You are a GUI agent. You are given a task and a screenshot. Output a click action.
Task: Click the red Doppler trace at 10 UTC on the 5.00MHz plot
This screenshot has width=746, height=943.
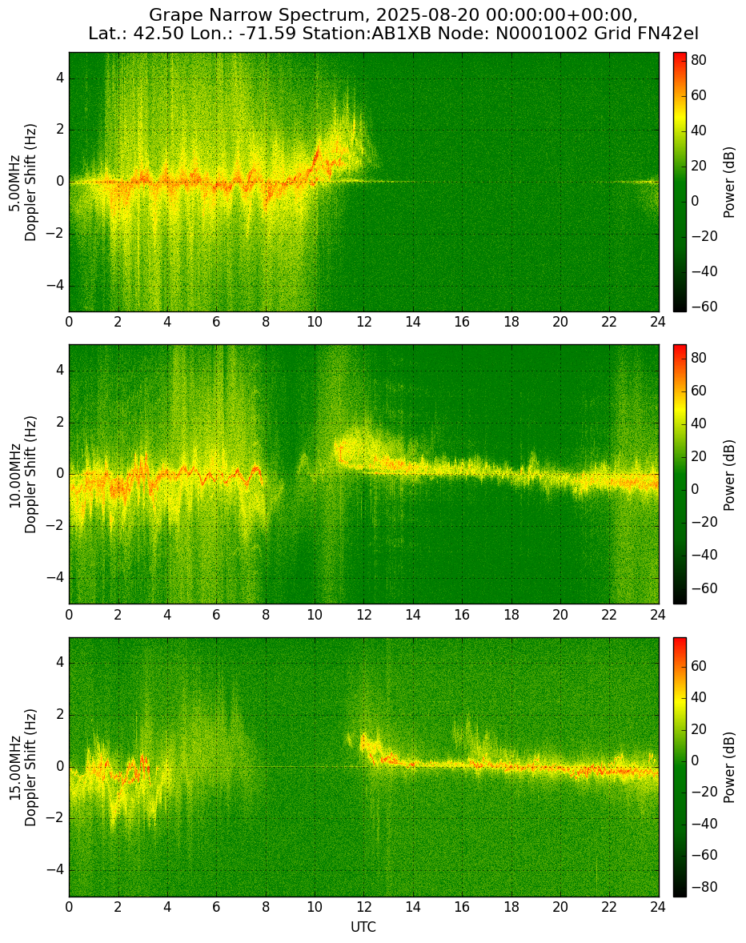(315, 159)
